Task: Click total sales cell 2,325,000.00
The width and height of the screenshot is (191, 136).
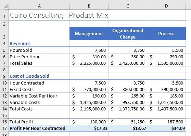Action: click(89, 63)
